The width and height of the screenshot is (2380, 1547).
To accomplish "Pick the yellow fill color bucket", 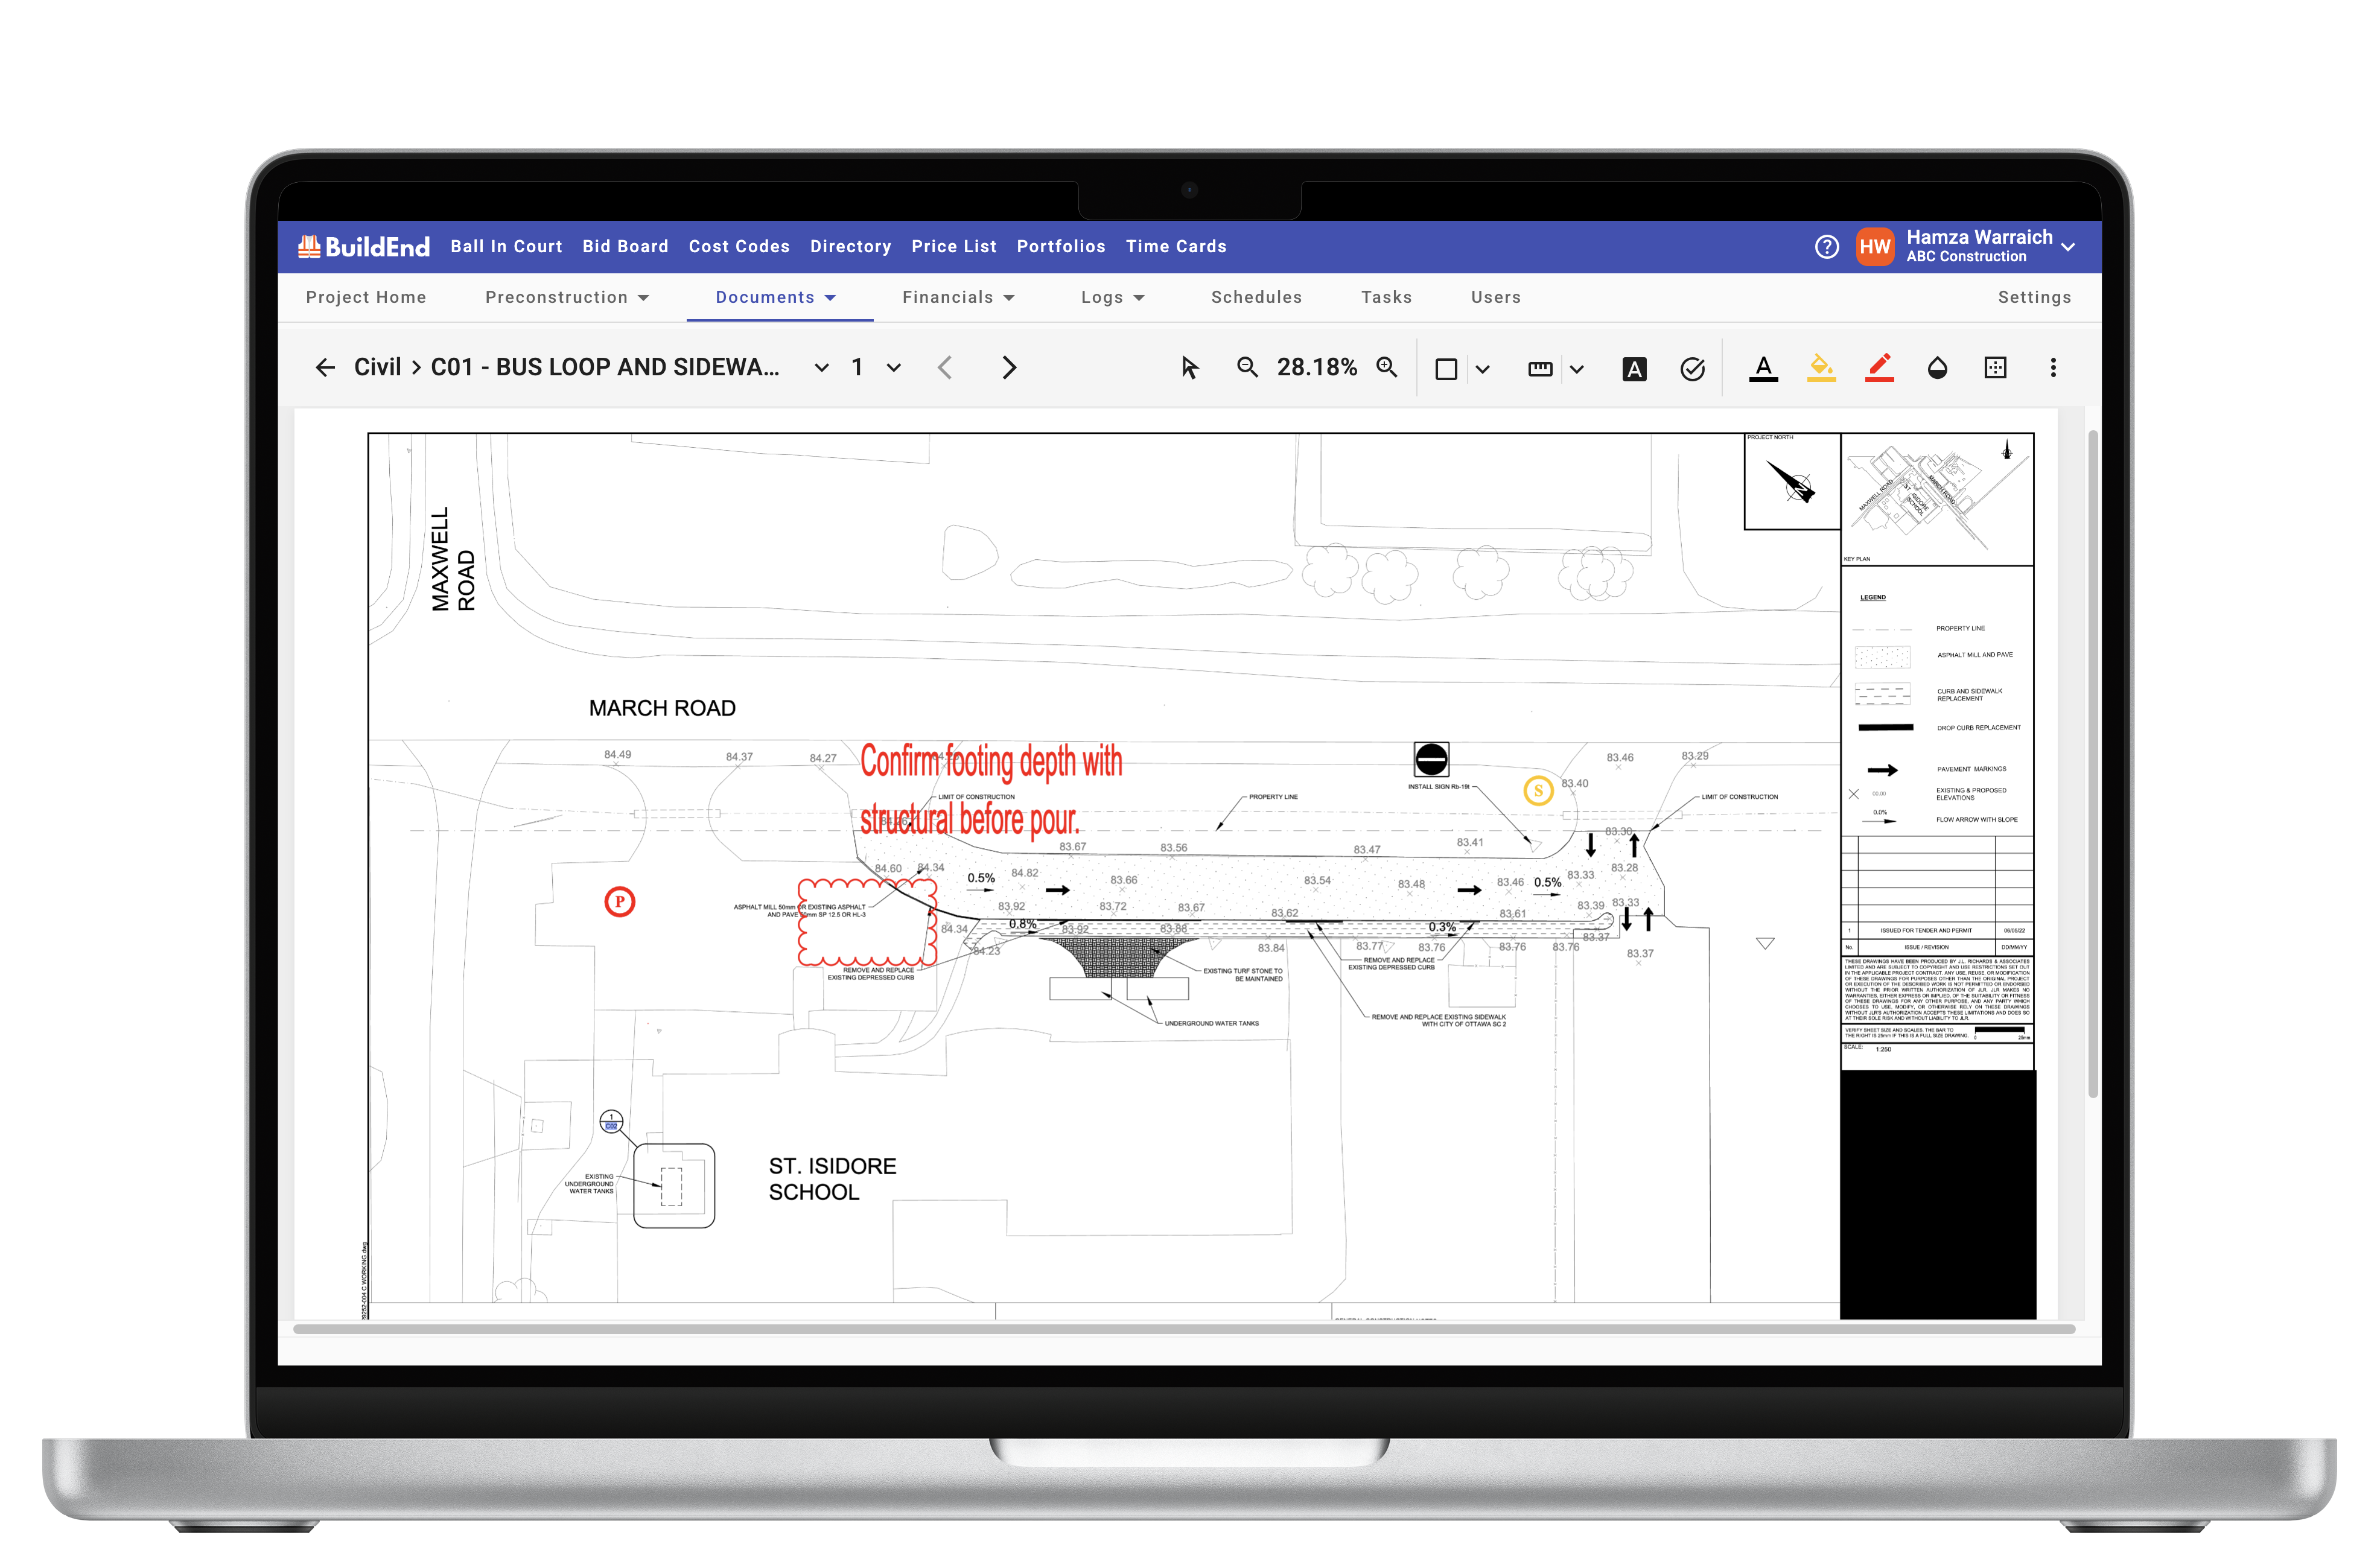I will point(1821,368).
